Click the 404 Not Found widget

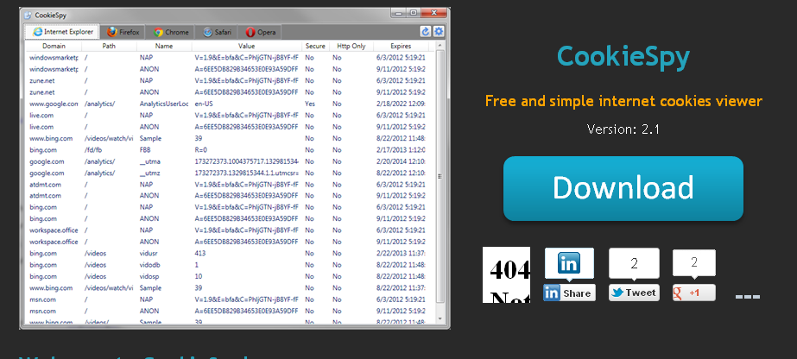506,274
